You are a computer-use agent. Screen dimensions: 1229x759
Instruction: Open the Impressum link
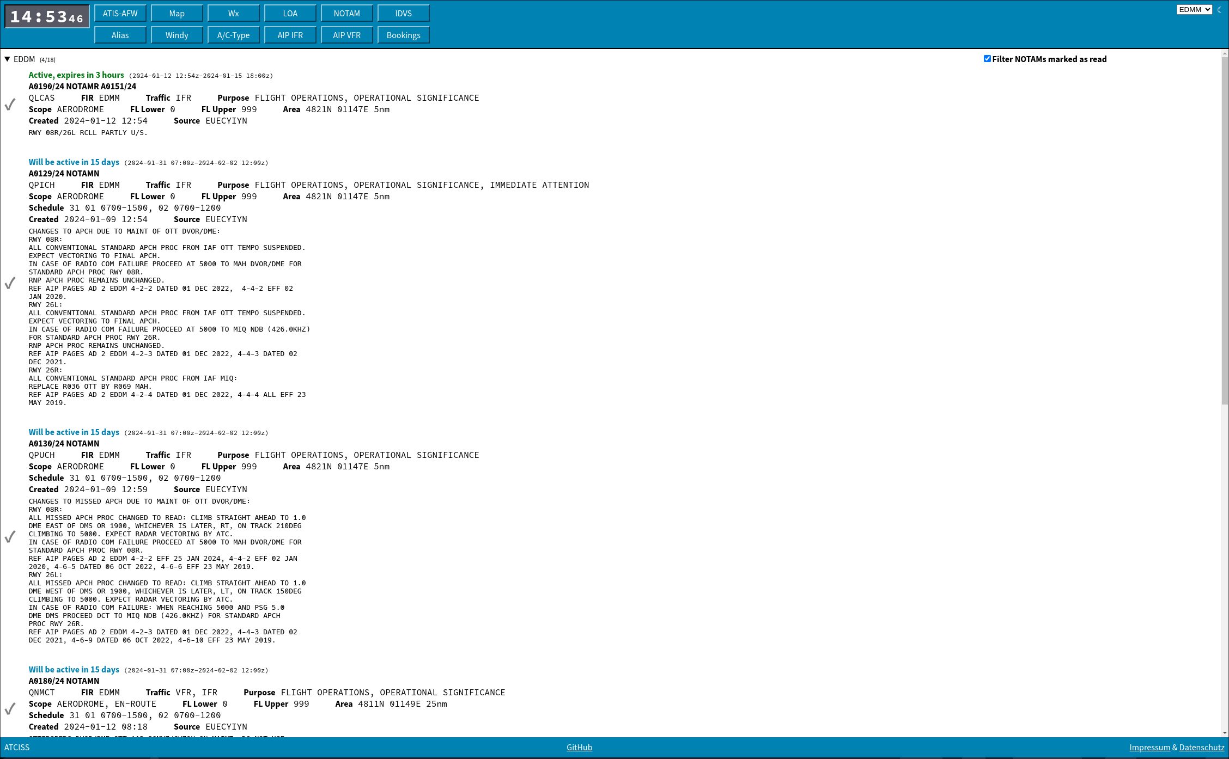click(1149, 747)
